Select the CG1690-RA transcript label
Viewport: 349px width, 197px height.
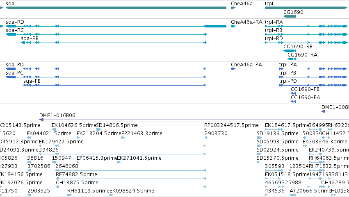pyautogui.click(x=303, y=55)
